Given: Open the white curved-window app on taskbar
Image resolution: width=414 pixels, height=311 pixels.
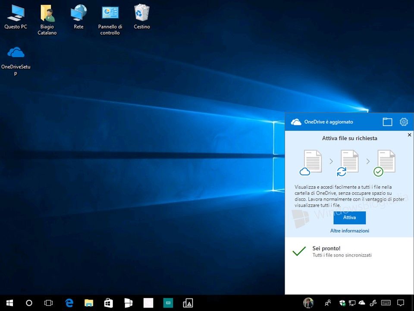Looking at the screenshot, I should [x=129, y=303].
